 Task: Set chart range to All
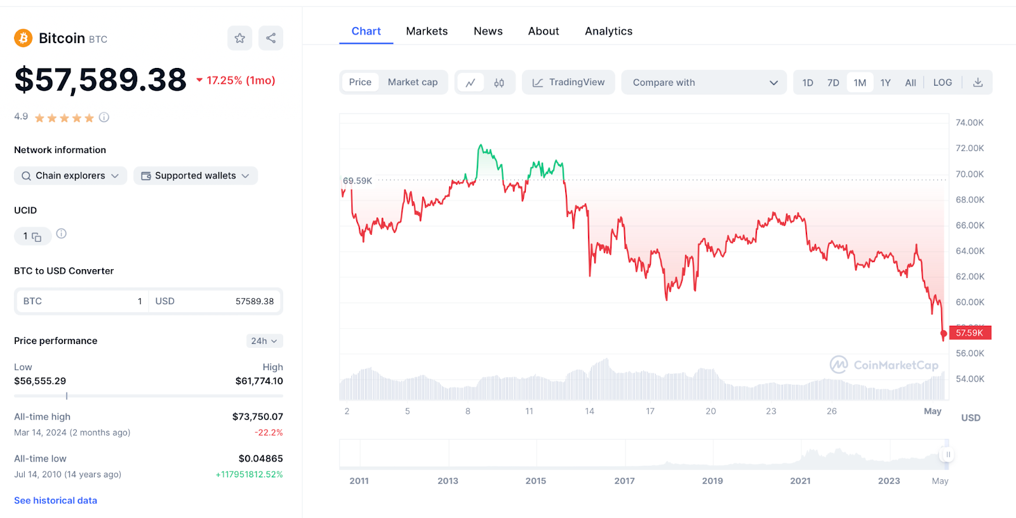tap(911, 83)
